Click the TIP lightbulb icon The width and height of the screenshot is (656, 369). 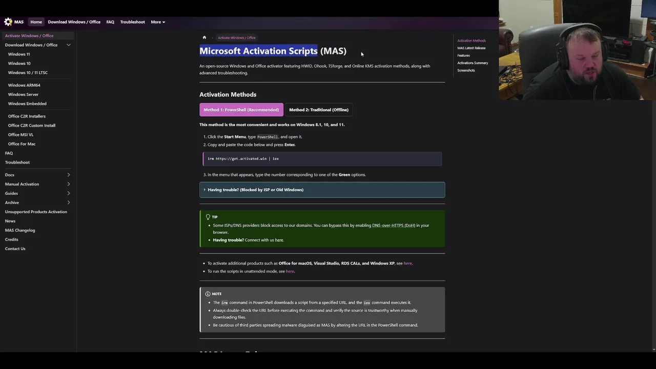pyautogui.click(x=208, y=217)
